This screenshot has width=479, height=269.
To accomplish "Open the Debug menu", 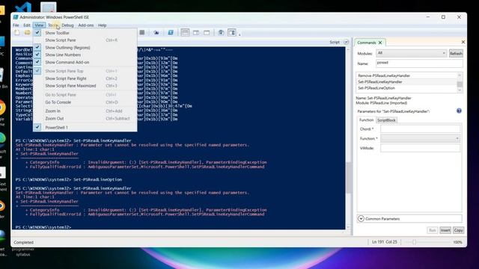I will 67,25.
